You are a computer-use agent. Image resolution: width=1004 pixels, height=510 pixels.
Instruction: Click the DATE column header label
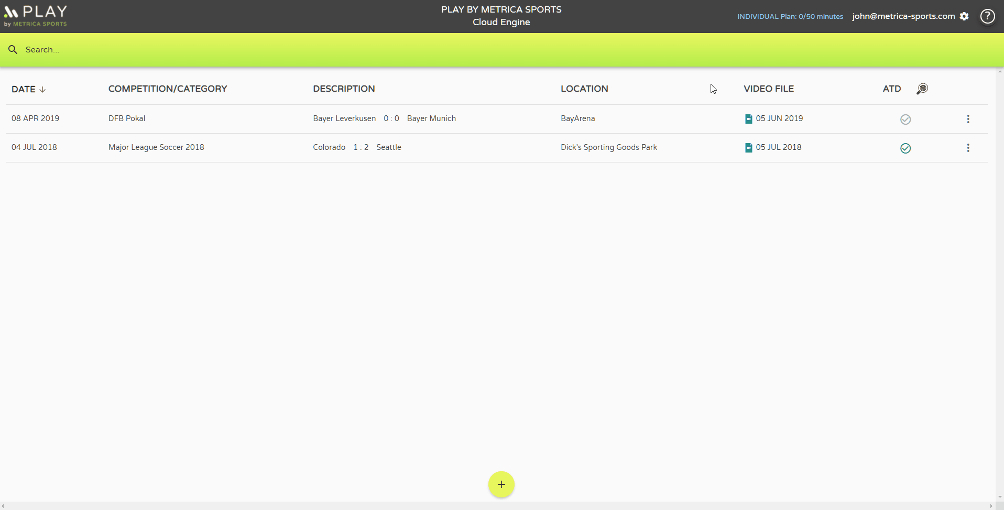(24, 89)
